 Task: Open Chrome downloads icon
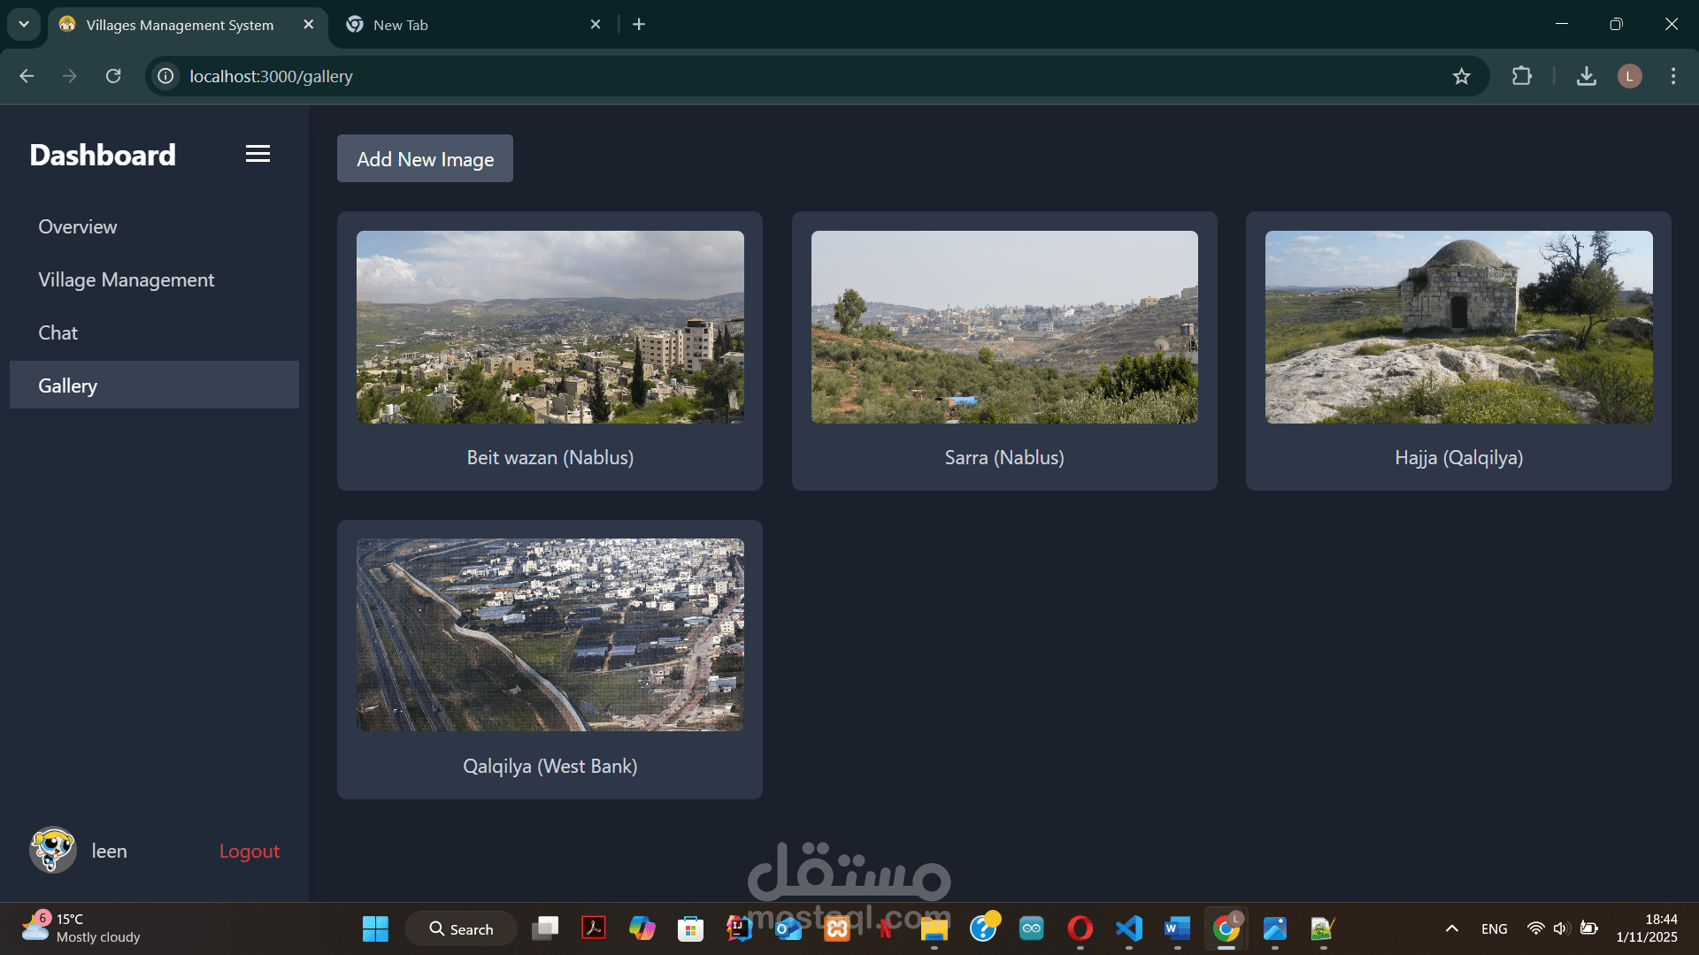1586,76
